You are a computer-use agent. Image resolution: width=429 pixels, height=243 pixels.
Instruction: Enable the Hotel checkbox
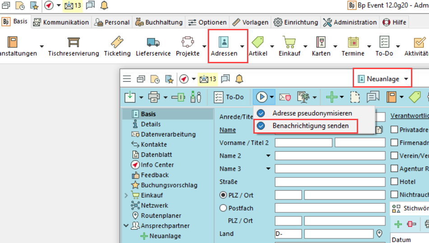395,182
